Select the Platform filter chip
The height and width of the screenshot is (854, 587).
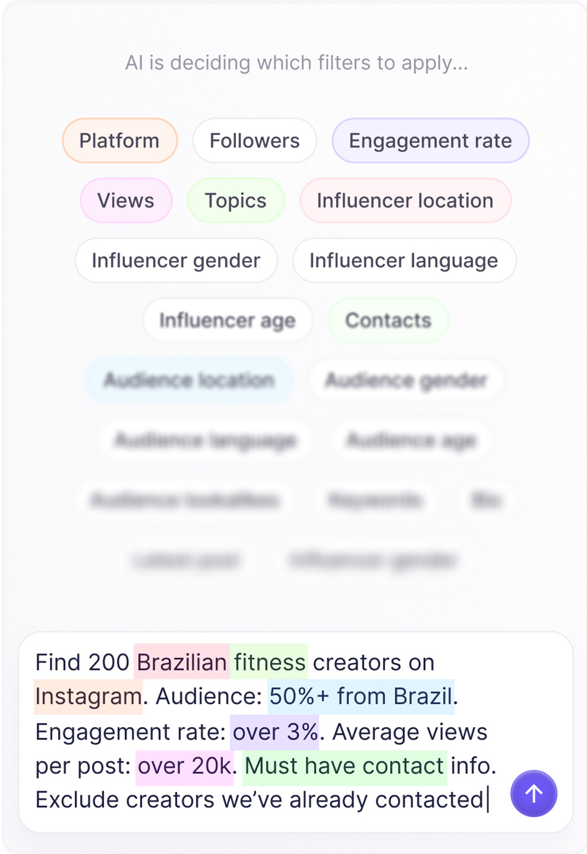pos(119,141)
